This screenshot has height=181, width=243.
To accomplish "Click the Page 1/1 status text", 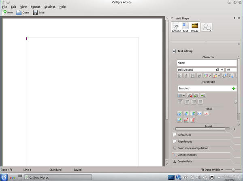I will click(6, 170).
